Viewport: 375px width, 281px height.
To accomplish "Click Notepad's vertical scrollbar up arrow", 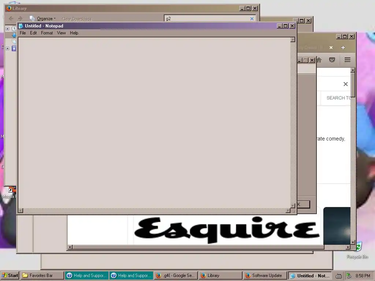I will tap(293, 40).
